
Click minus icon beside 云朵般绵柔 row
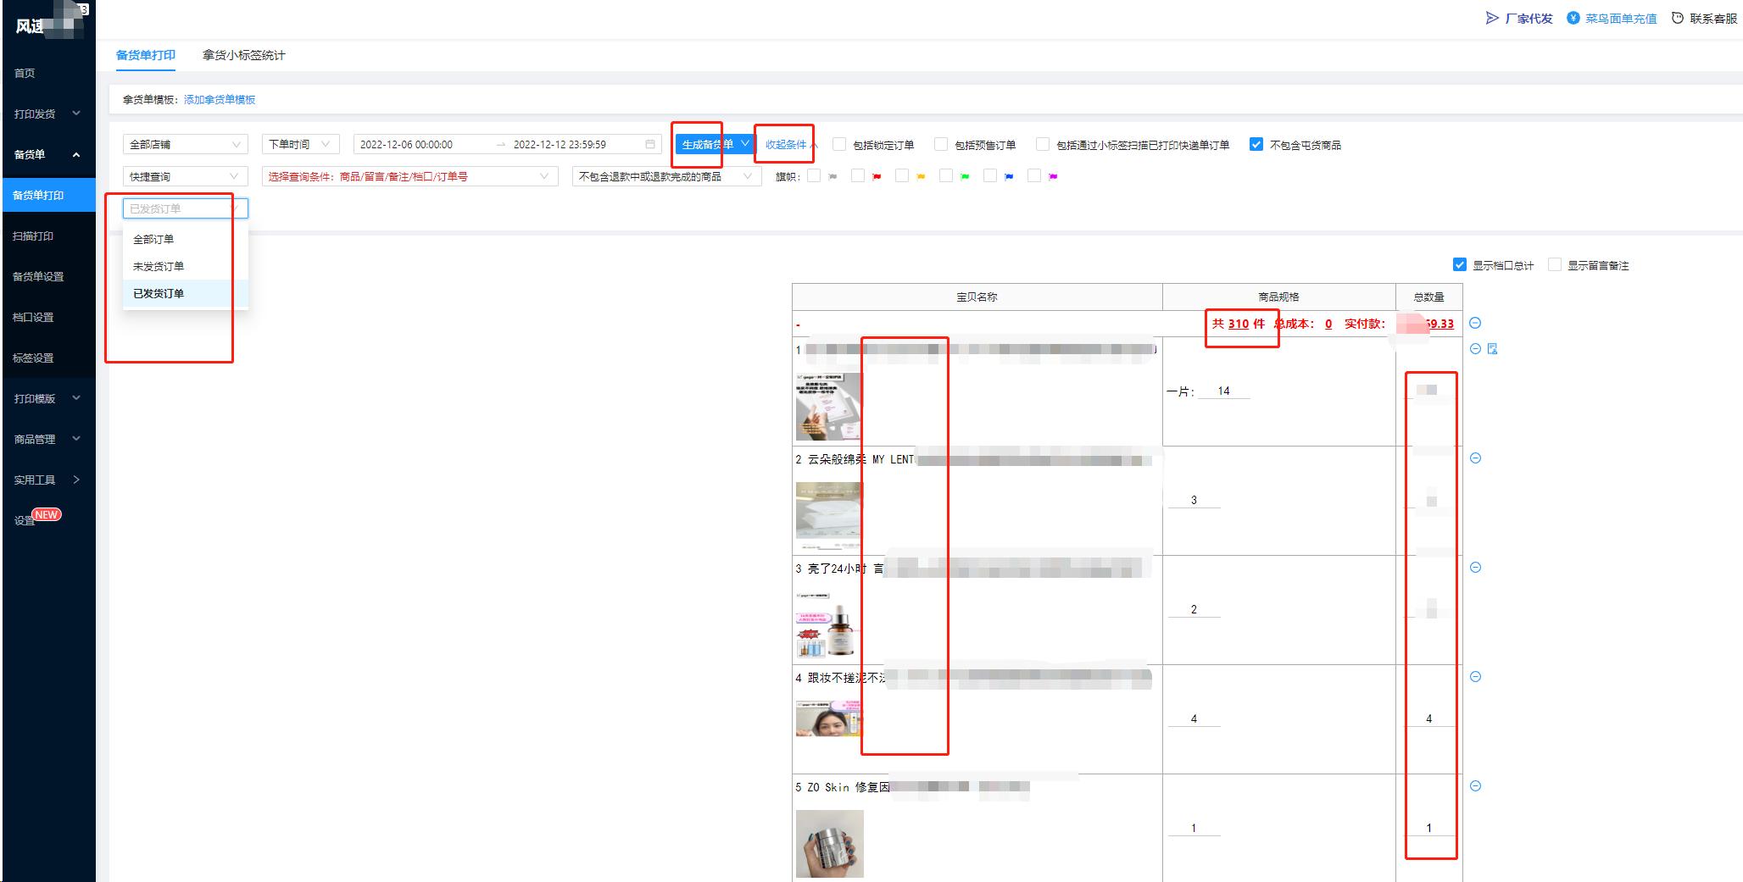tap(1475, 458)
